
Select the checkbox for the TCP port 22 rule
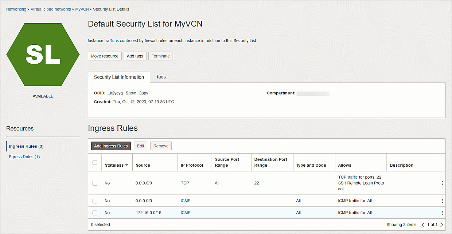coord(95,183)
